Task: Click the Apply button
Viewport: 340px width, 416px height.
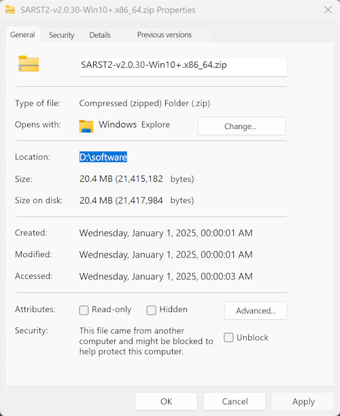Action: [x=303, y=401]
